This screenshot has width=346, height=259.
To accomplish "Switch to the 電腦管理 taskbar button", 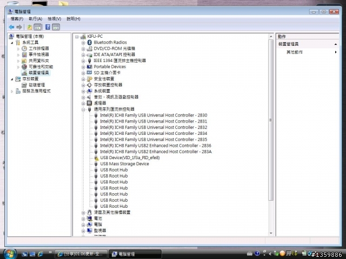I will (x=135, y=254).
